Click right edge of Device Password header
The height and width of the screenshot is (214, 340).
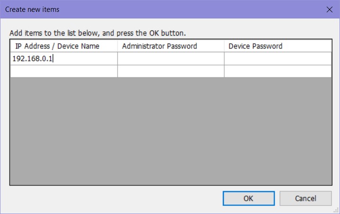point(331,46)
